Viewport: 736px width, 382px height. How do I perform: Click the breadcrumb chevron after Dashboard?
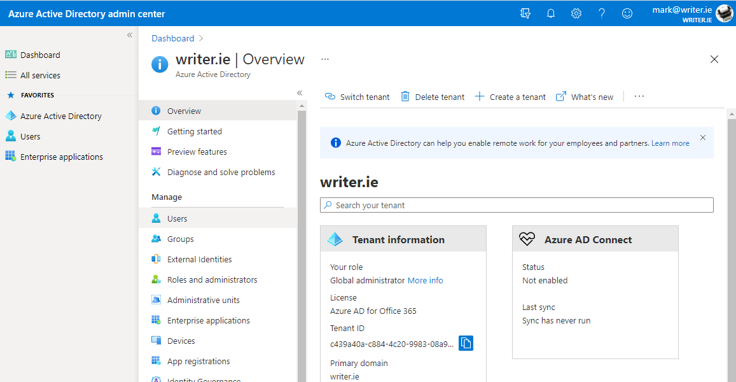tap(201, 39)
